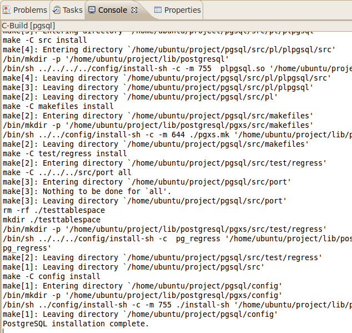The width and height of the screenshot is (352, 333).
Task: Show the Properties tab
Action: coord(182,10)
